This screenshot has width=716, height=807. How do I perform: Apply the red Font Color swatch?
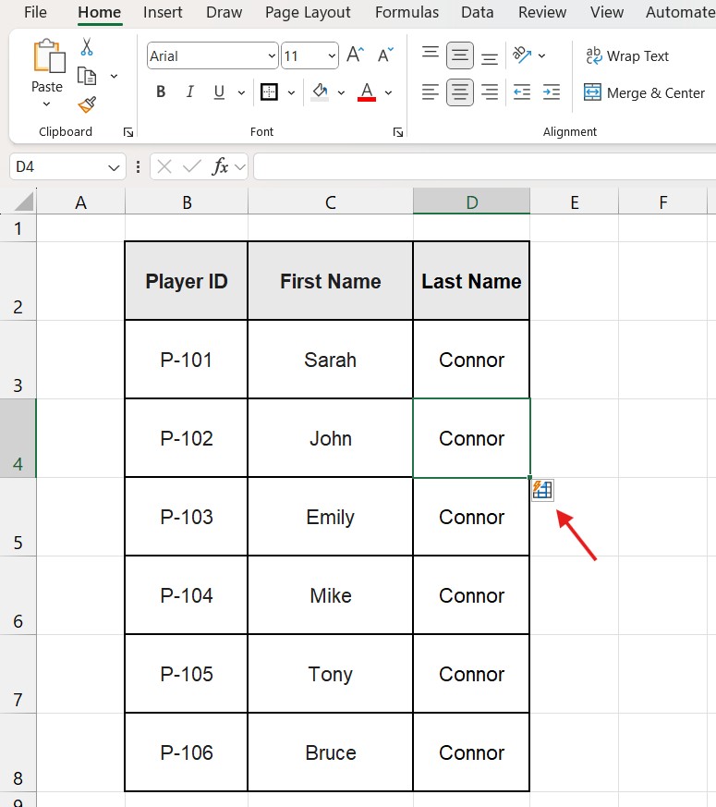coord(367,92)
